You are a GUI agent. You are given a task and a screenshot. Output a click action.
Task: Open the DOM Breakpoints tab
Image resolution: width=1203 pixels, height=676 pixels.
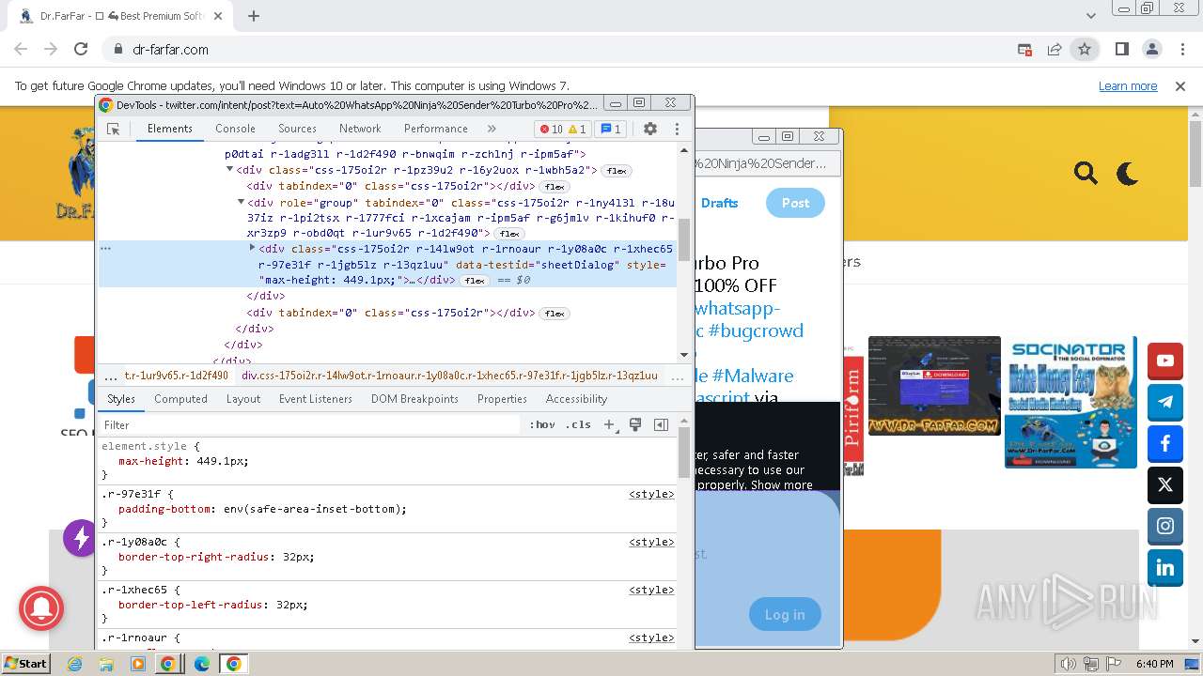[414, 399]
